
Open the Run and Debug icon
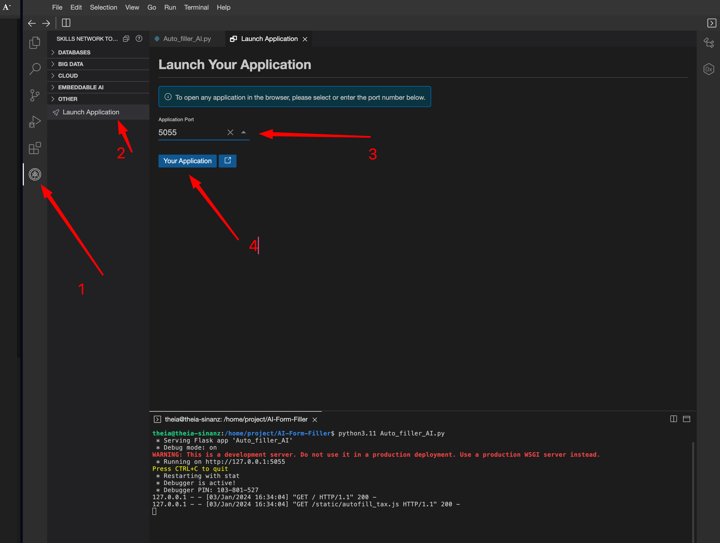click(34, 122)
